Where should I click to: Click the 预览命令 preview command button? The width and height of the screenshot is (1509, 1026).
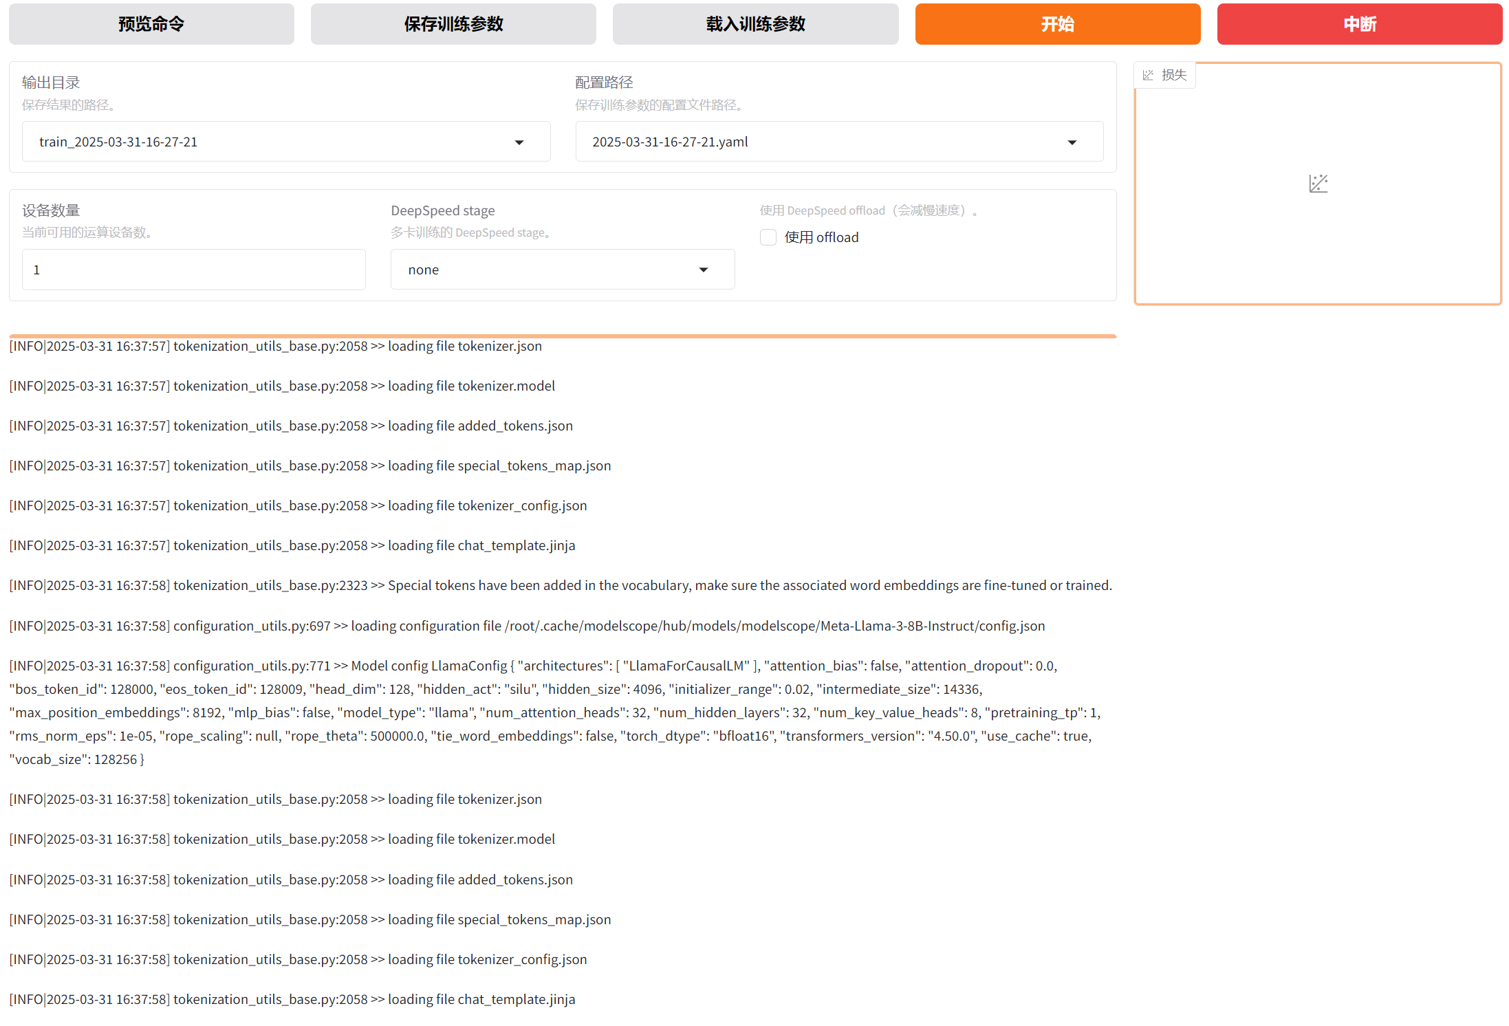151,24
